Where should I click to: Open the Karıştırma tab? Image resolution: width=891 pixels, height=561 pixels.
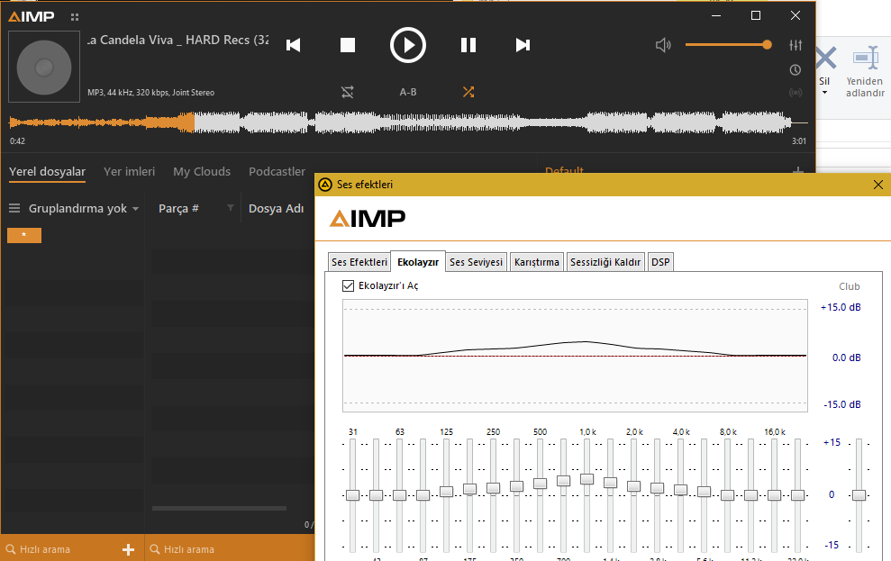coord(537,262)
